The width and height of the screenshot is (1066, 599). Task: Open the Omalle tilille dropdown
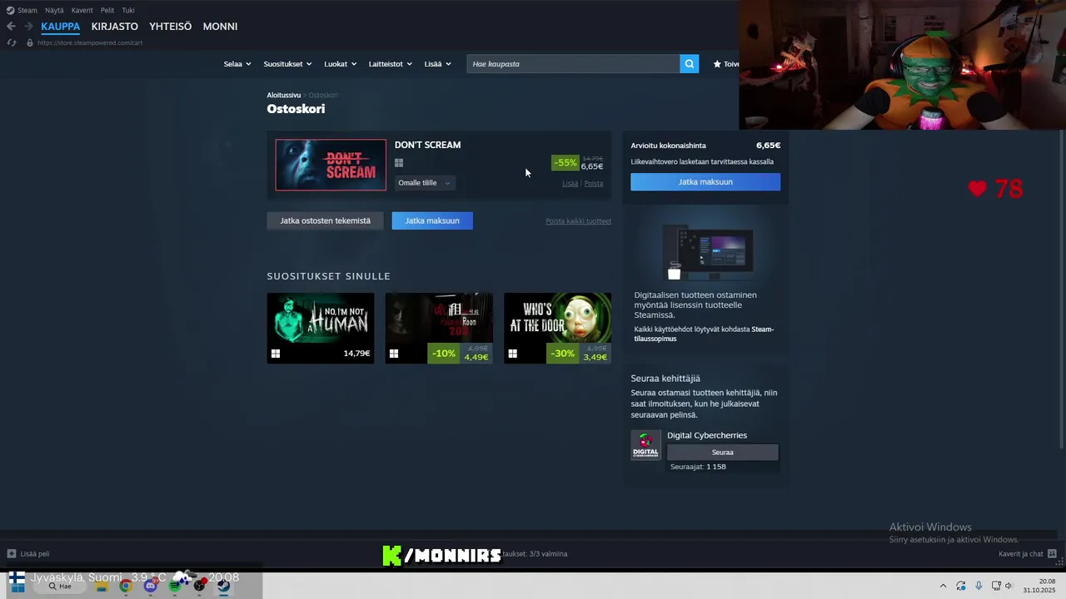(424, 183)
